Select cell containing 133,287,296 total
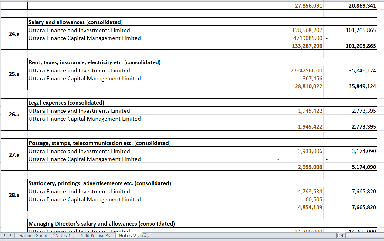This screenshot has height=241, width=384. point(307,46)
